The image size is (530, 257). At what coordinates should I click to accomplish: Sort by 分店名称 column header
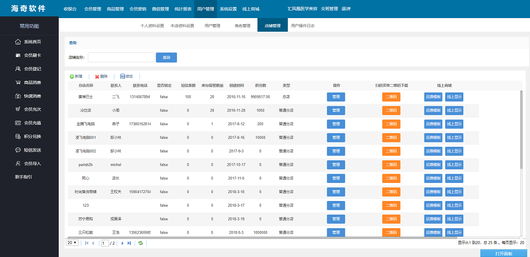click(86, 86)
